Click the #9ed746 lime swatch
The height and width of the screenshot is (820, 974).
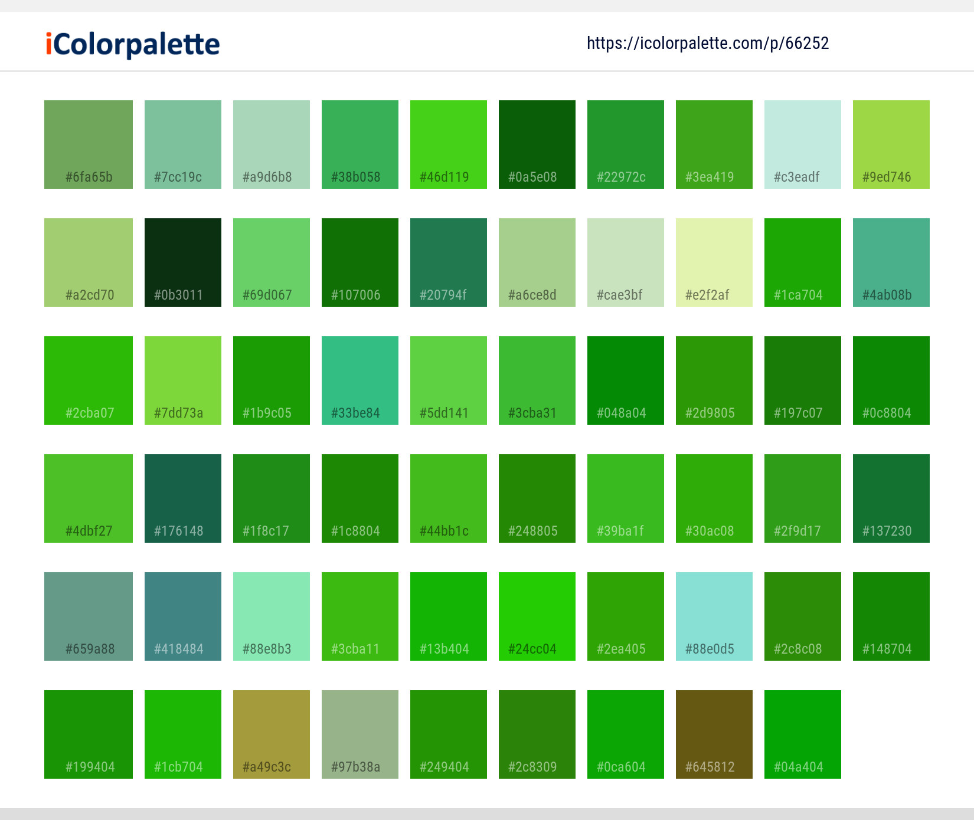tap(891, 145)
